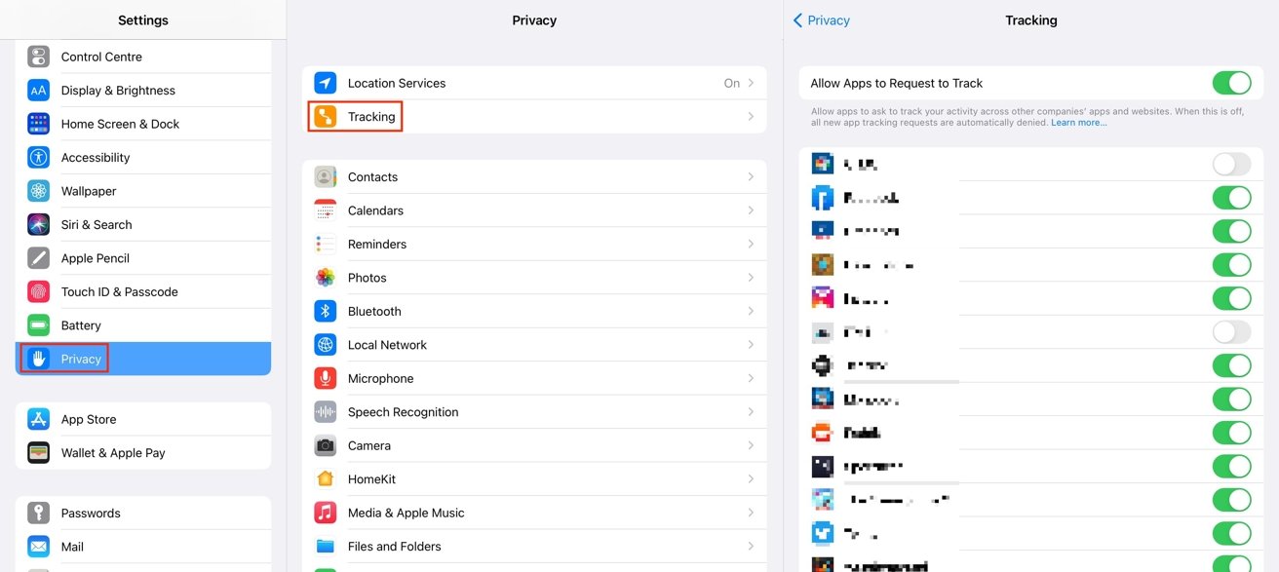This screenshot has height=572, width=1279.
Task: Open the Calendars row chevron
Action: point(751,210)
